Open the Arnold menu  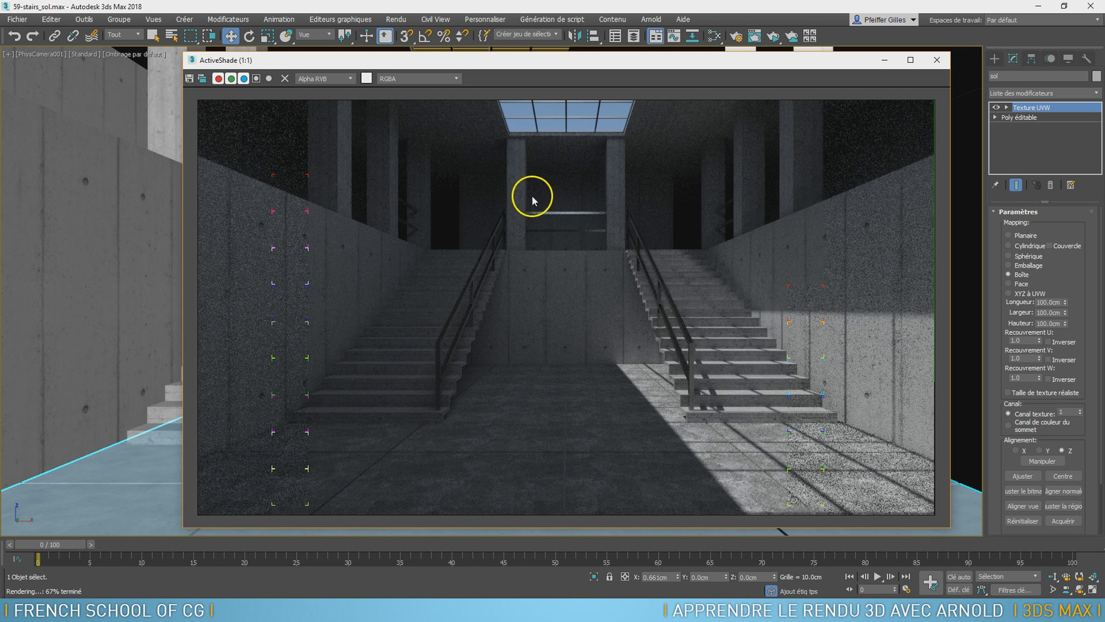(x=651, y=19)
